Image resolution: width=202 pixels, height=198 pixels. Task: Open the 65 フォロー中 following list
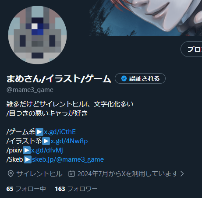26,189
